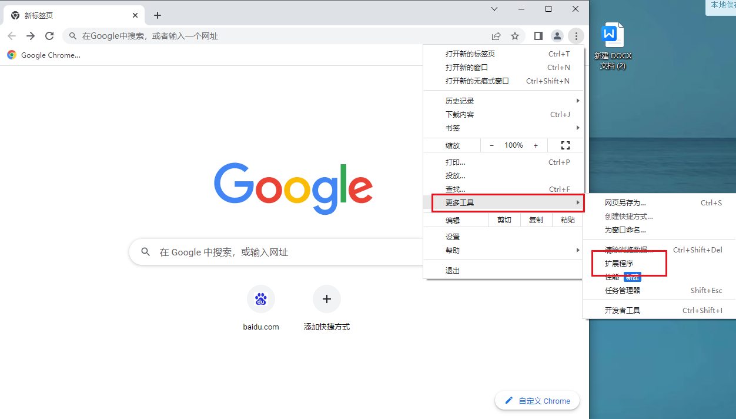Open 任务管理器 from the submenu
The image size is (736, 419).
(659, 290)
